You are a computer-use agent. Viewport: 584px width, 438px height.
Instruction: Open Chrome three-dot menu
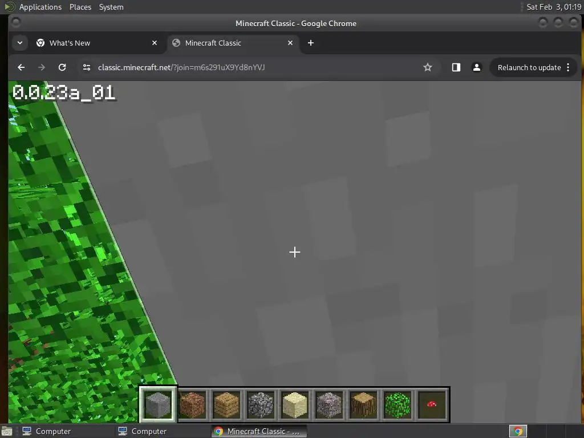(x=568, y=67)
